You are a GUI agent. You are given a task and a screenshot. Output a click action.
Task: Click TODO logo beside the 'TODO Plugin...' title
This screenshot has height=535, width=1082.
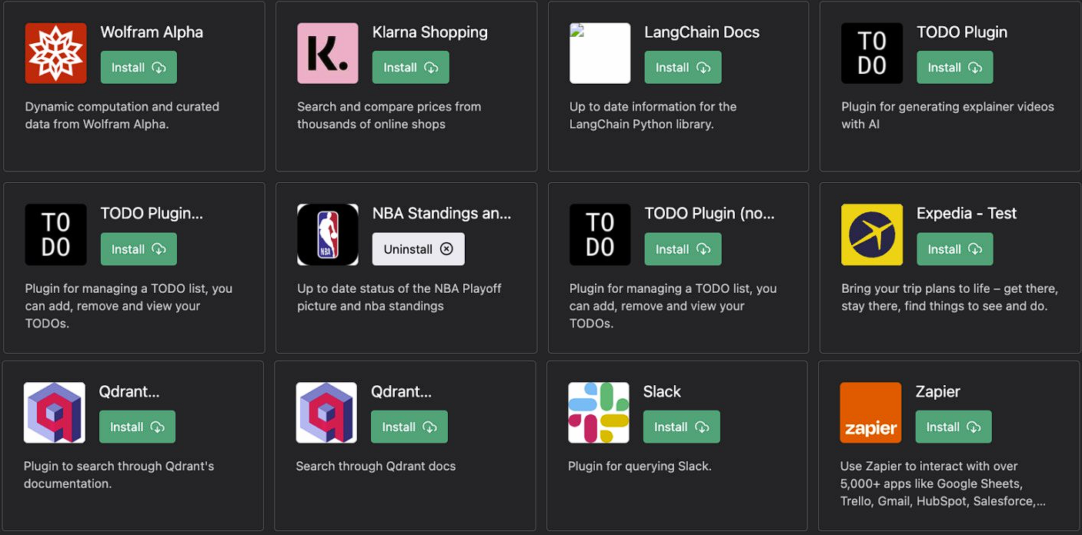click(x=55, y=234)
